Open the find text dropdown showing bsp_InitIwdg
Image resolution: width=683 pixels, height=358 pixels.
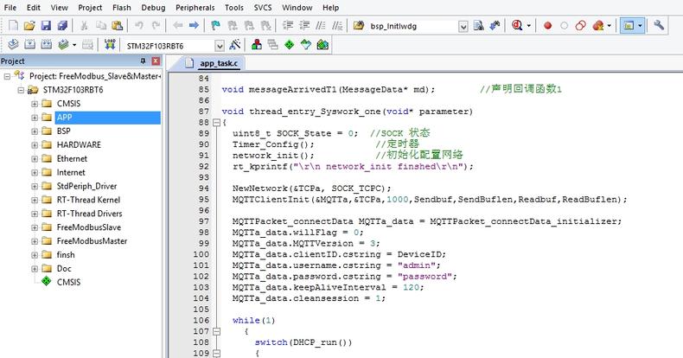coord(463,27)
